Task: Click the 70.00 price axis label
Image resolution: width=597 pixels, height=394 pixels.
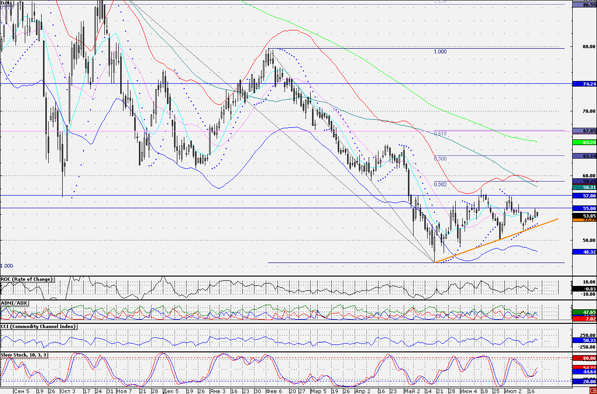Action: pos(589,111)
